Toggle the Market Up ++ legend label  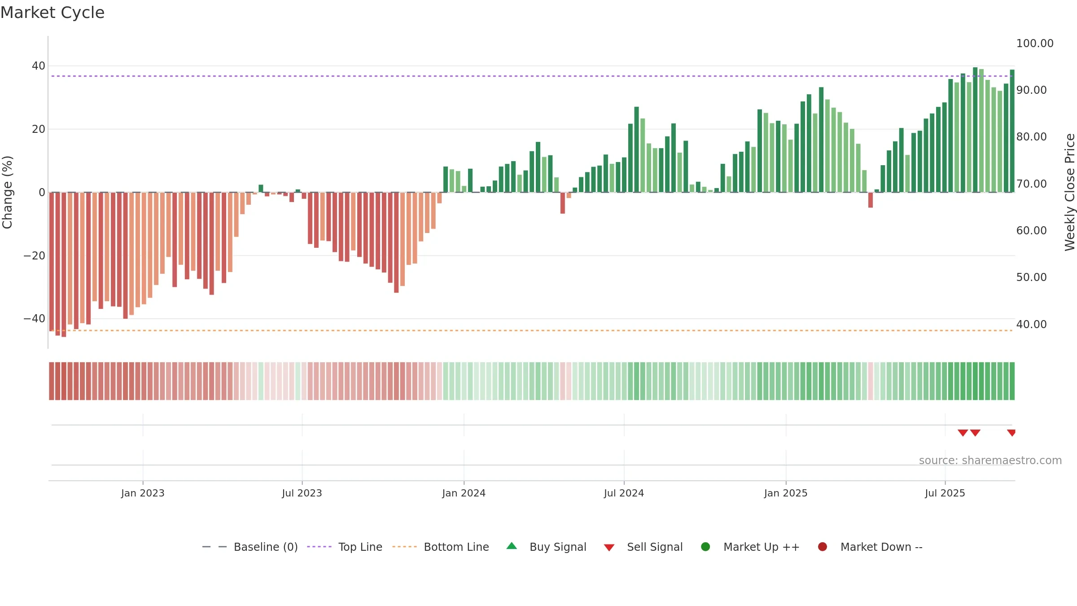[762, 547]
